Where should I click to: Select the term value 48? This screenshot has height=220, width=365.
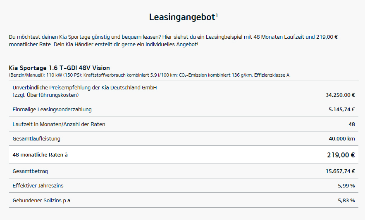point(352,124)
